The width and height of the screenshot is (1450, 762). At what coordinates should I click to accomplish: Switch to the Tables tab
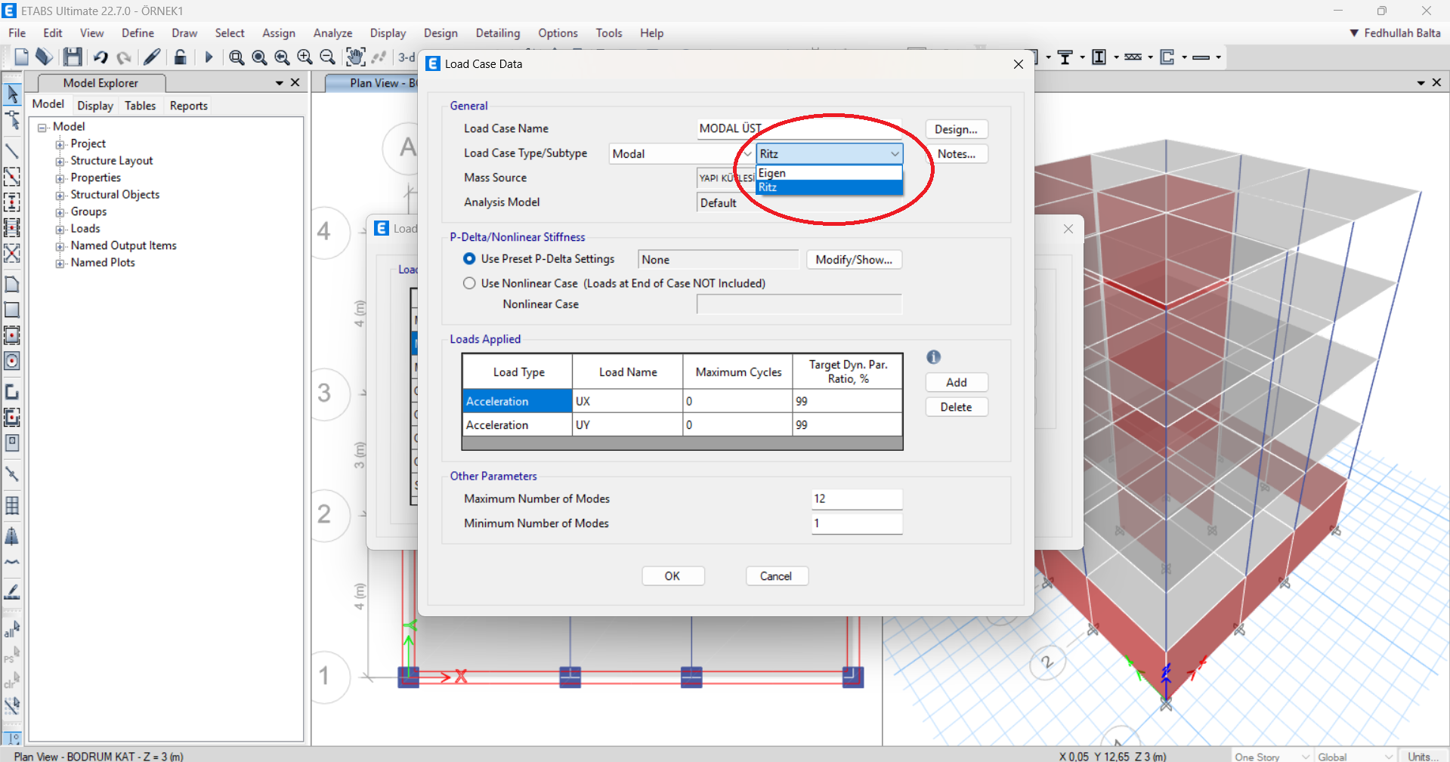pos(140,106)
